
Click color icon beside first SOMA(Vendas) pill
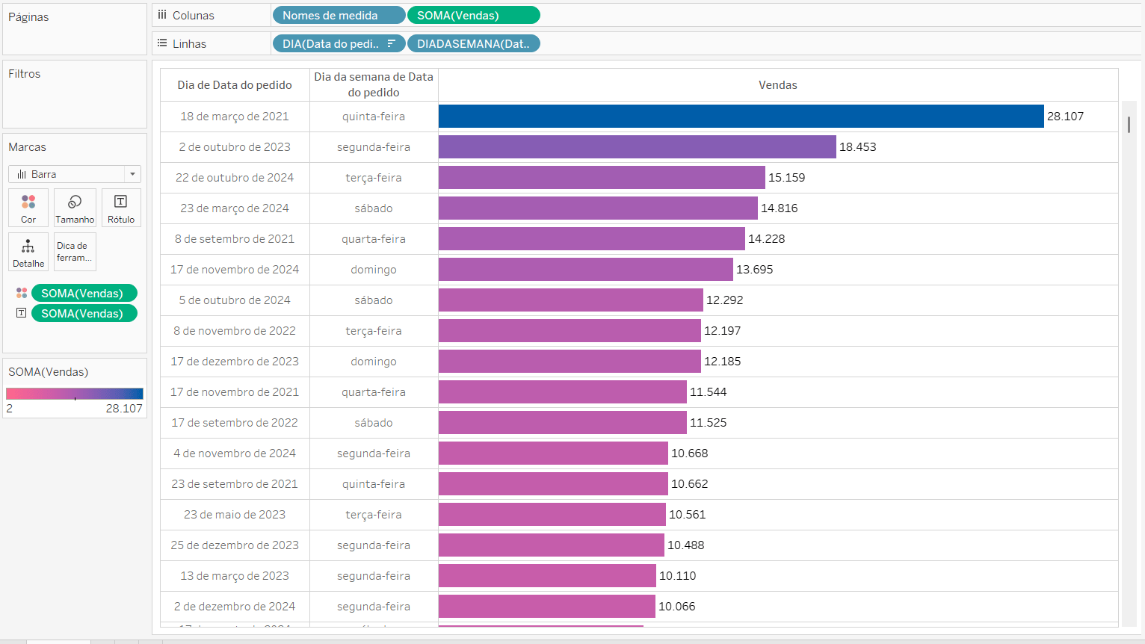pyautogui.click(x=22, y=293)
